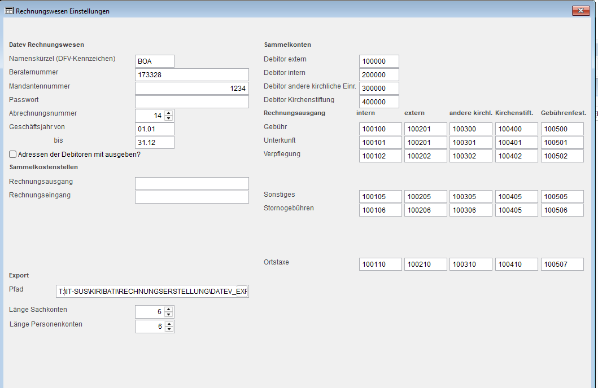This screenshot has height=388, width=598.
Task: Focus the Beraternummer input field
Action: coord(191,74)
